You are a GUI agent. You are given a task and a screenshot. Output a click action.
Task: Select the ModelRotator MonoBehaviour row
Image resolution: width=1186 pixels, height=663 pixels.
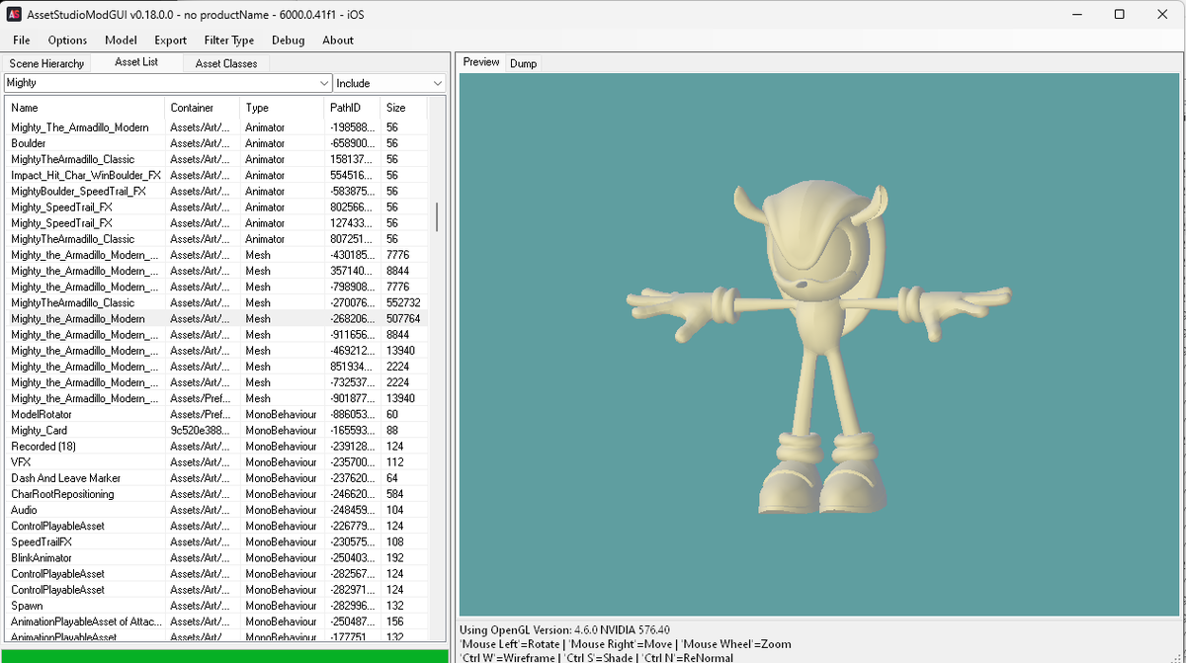tap(216, 414)
